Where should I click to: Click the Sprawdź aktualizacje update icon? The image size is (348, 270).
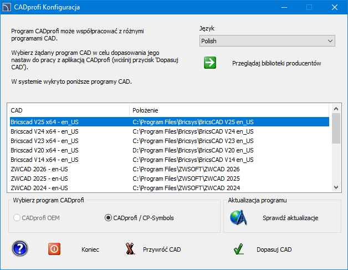click(239, 218)
